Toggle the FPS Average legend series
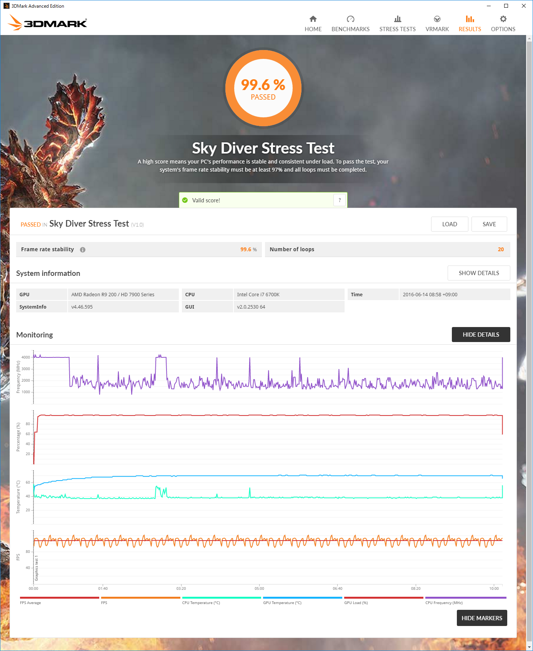 point(59,600)
